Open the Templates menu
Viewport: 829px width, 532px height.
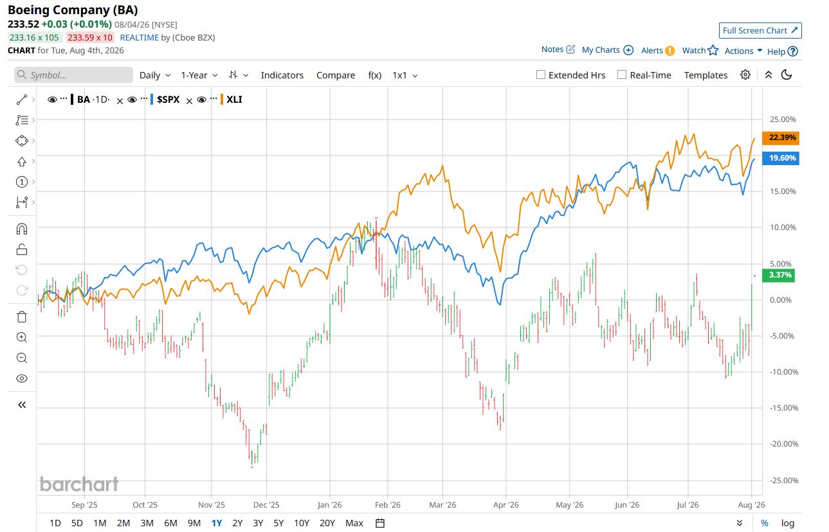click(706, 75)
